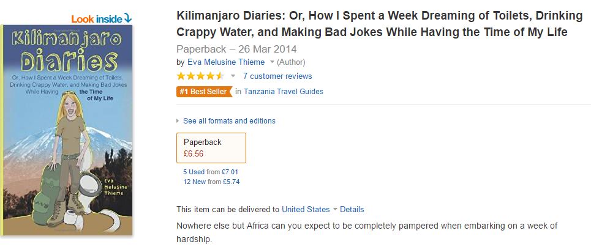This screenshot has width=591, height=247.
Task: Select the Paperback £6.56 format button
Action: [x=211, y=148]
